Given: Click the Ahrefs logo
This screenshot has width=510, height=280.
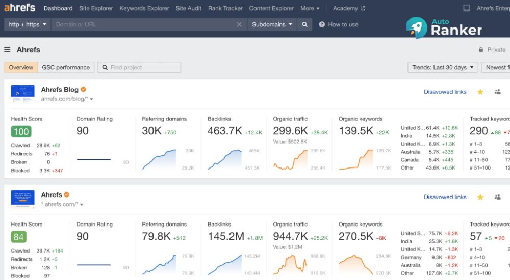Looking at the screenshot, I should [19, 8].
